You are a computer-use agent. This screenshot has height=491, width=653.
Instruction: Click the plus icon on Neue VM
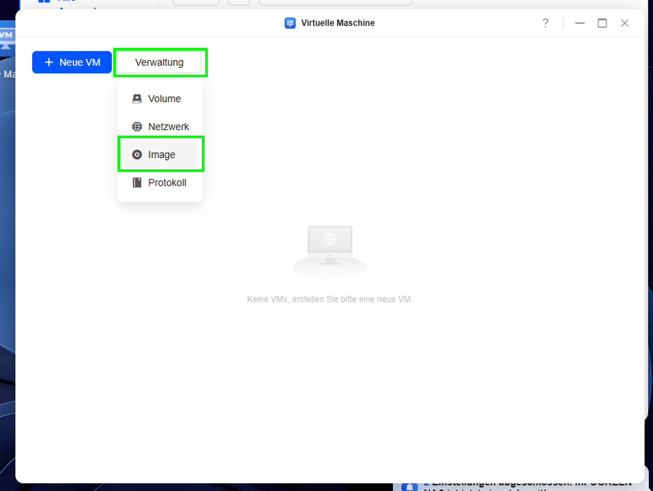point(49,62)
